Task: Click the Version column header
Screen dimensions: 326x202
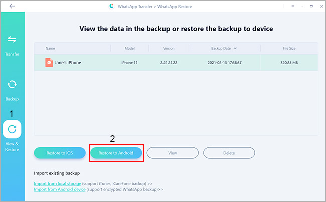Action: coord(169,48)
